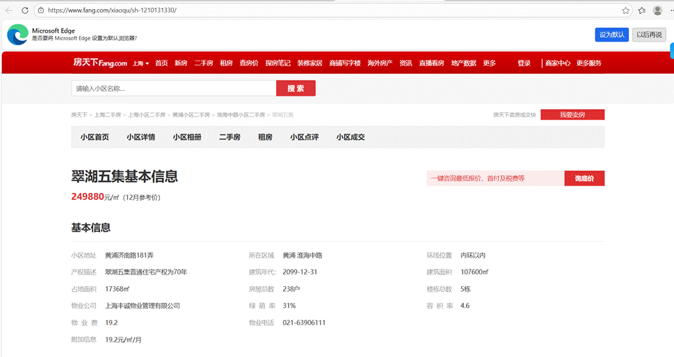674x357 pixels.
Task: Click 设为默认 in Edge prompt
Action: (611, 35)
